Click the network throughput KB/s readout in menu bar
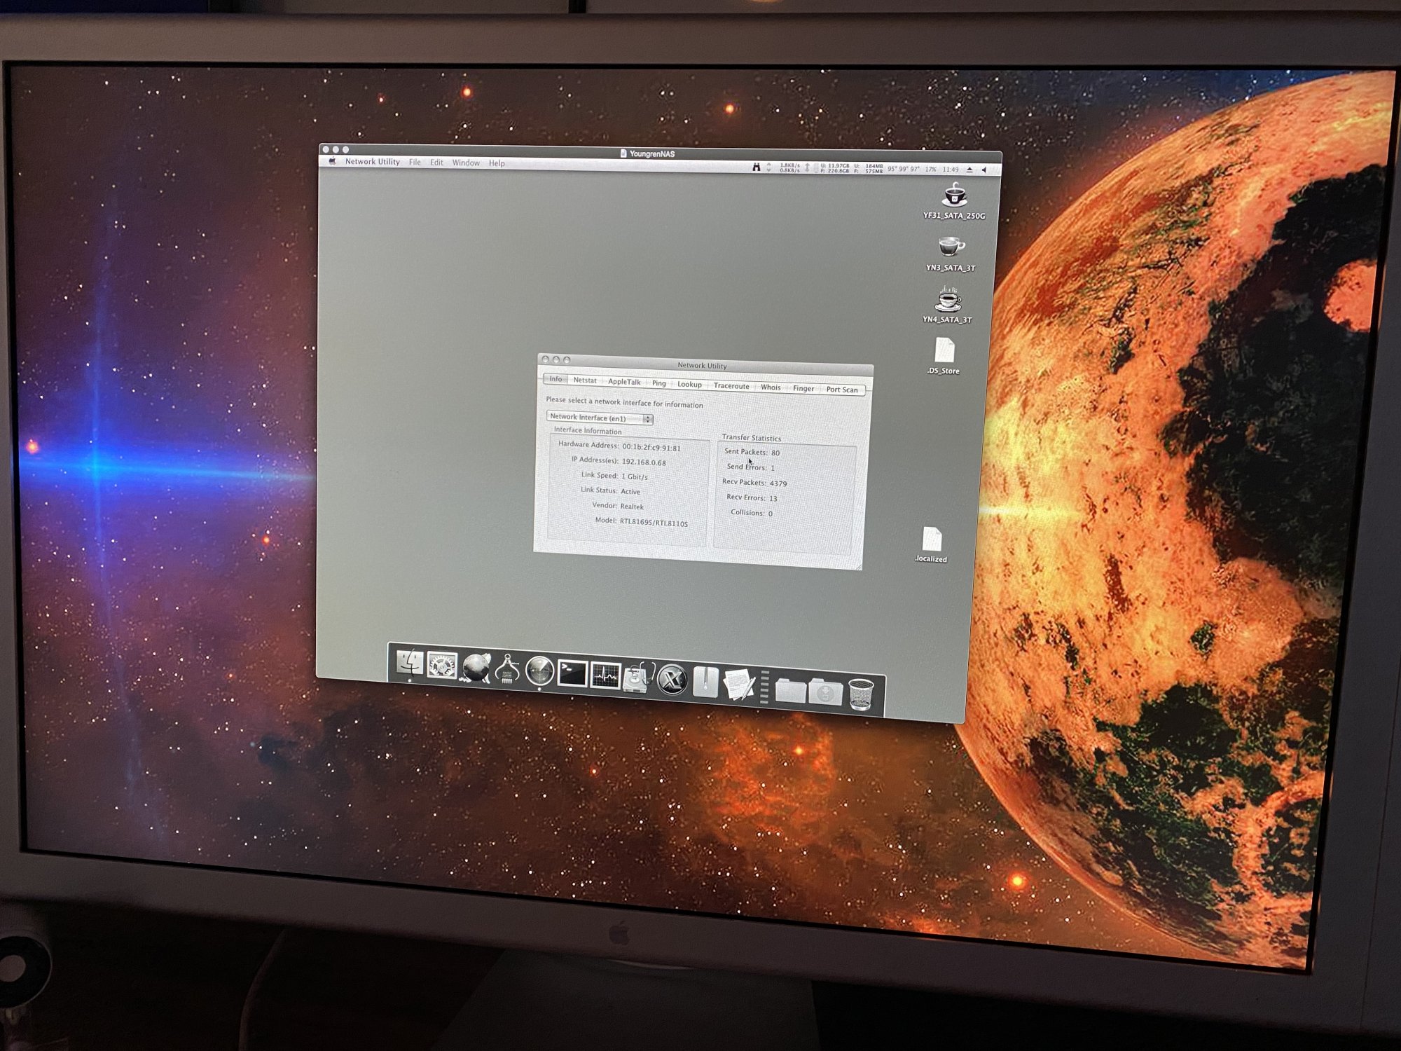Screen dimensions: 1401x1051 coord(789,168)
